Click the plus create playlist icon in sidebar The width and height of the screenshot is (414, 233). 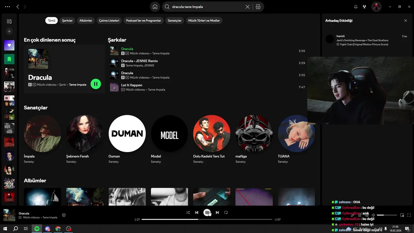(x=9, y=31)
